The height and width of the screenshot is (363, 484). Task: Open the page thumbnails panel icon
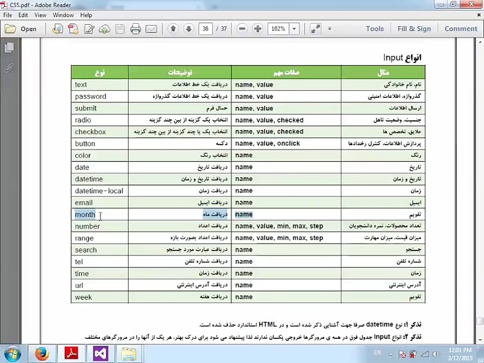pos(9,47)
